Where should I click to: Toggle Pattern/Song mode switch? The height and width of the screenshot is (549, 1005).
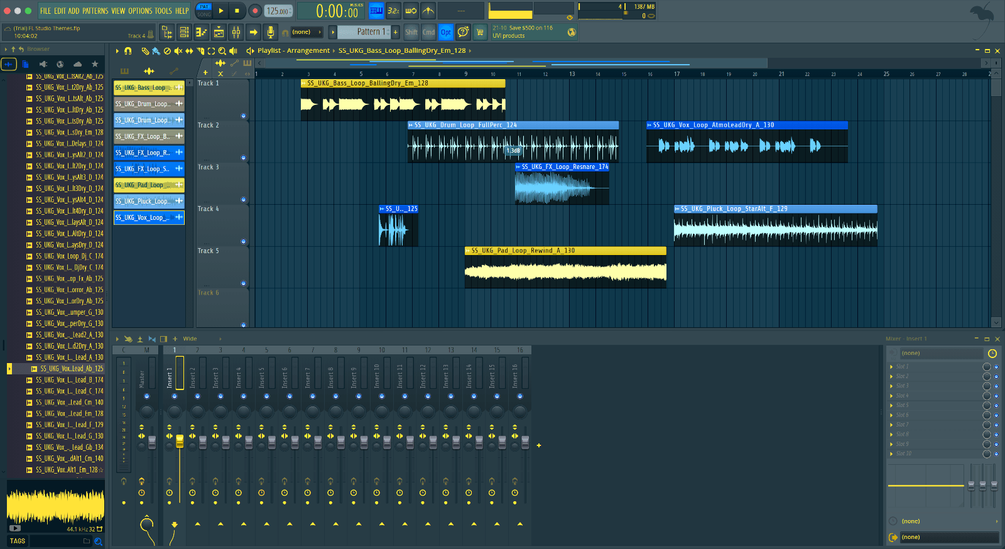click(204, 11)
